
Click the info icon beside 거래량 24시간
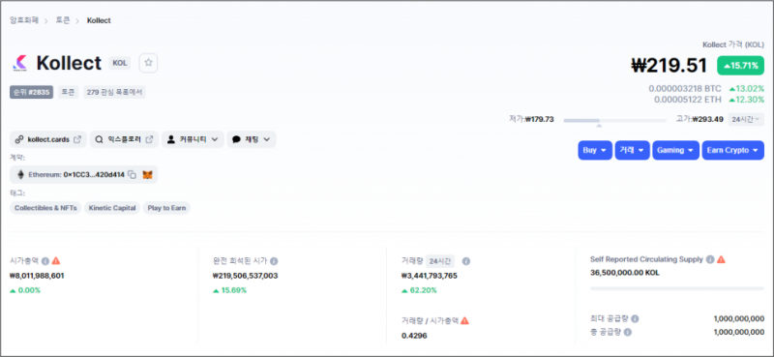point(466,260)
